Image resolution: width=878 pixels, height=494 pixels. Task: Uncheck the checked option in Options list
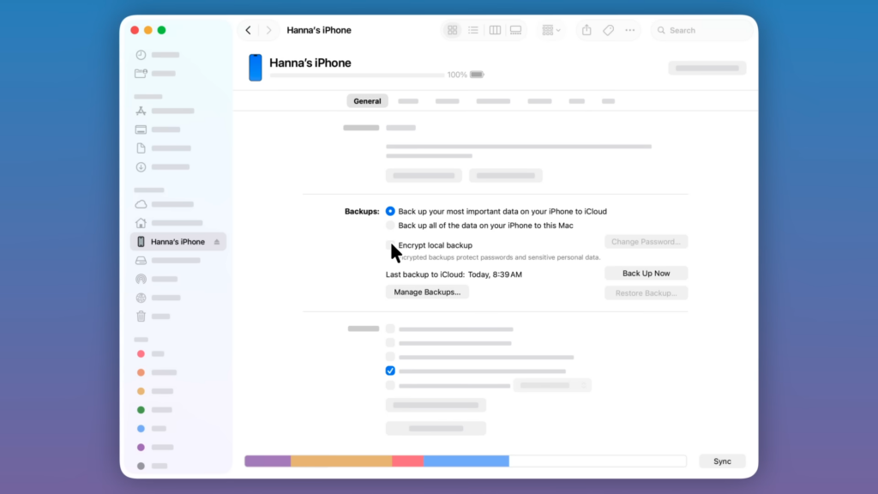(x=390, y=370)
